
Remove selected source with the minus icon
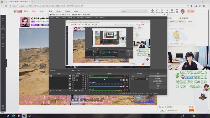(x=73, y=91)
